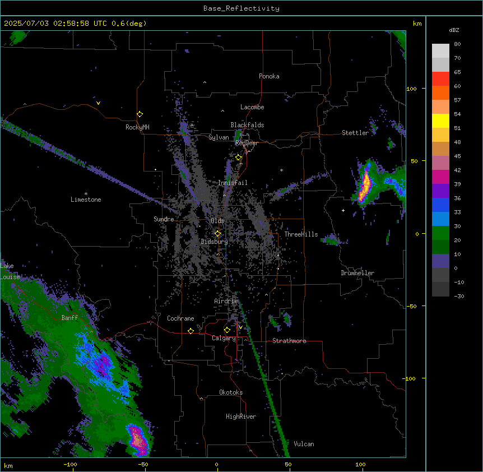
Task: Click the red color band in dBZ legend
Action: (440, 79)
